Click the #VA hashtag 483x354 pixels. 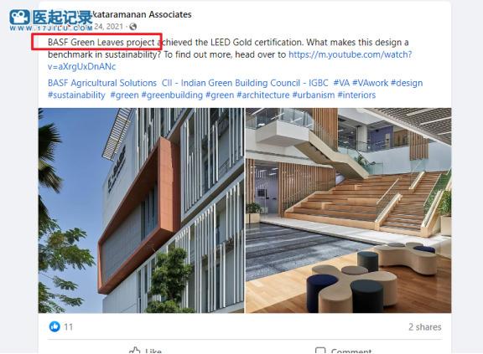[x=341, y=83]
